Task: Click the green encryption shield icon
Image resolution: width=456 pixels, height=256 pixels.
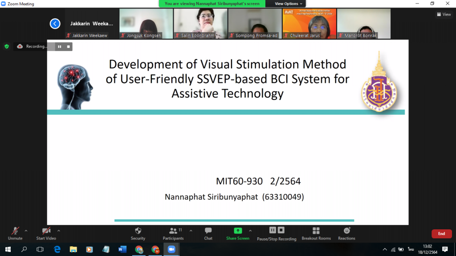Action: 7,46
